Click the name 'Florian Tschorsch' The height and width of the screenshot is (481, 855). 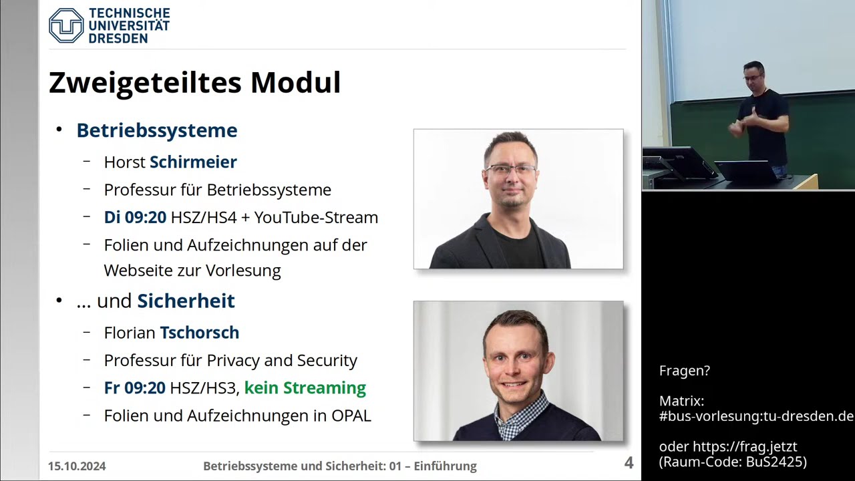172,332
